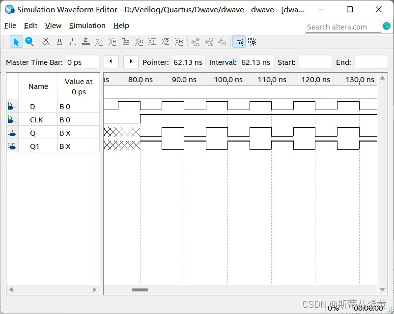Open Overwrite Clock tool
Image resolution: width=394 pixels, height=314 pixels.
click(x=152, y=42)
